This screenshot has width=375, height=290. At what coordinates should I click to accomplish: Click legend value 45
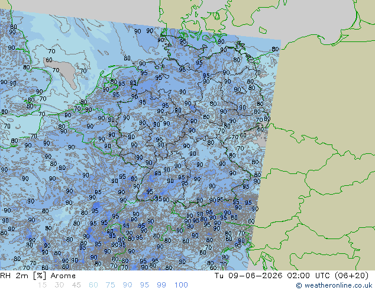coord(76,285)
